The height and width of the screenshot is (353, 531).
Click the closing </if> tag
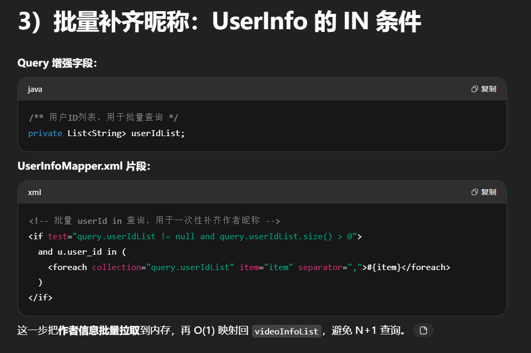click(x=40, y=297)
